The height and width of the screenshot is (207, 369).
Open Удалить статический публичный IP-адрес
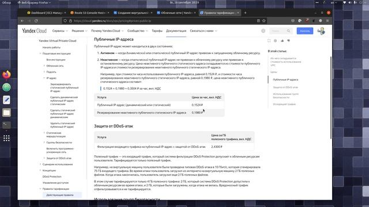coord(63,125)
